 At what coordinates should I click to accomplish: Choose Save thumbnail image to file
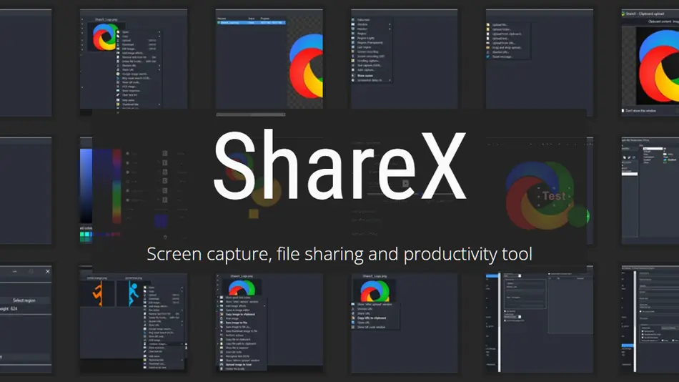click(x=241, y=330)
